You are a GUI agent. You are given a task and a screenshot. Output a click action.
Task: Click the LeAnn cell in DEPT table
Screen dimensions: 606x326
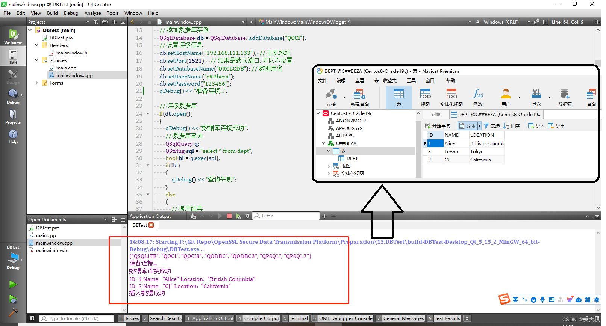tap(456, 151)
